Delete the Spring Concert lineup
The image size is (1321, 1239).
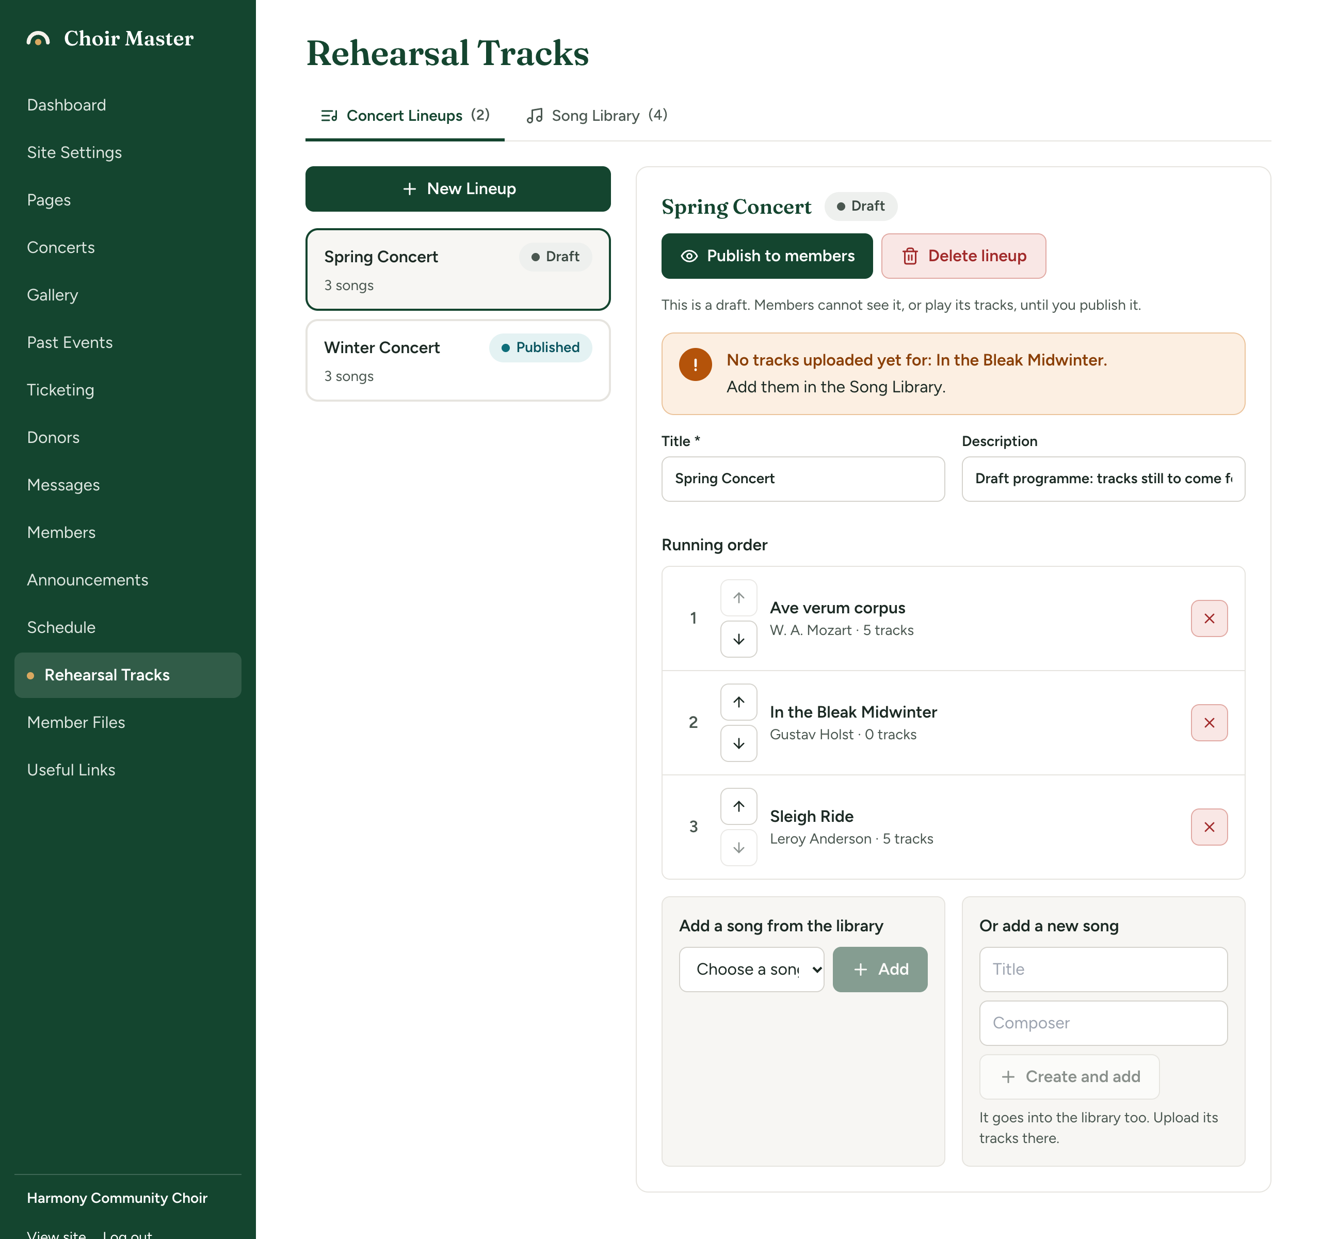click(x=963, y=256)
